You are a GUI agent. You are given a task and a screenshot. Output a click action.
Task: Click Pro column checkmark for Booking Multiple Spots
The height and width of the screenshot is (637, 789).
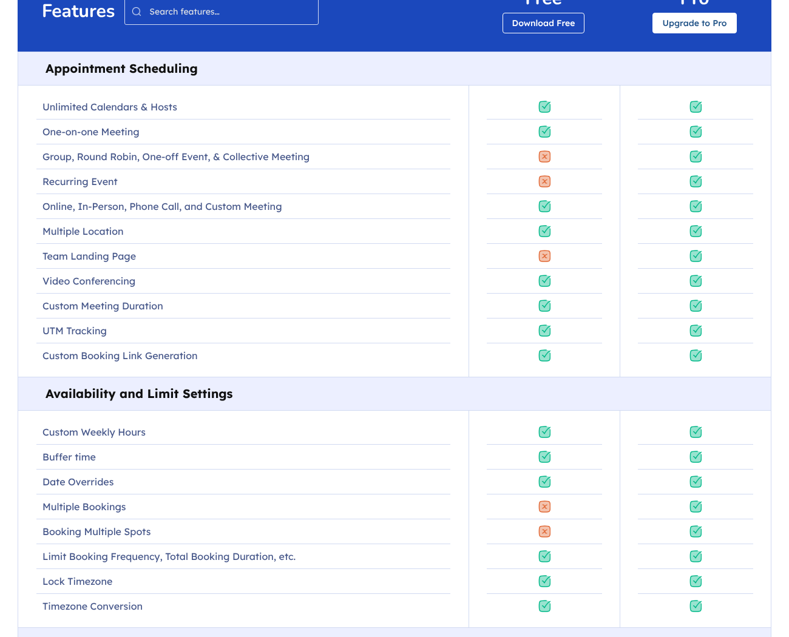click(x=696, y=531)
